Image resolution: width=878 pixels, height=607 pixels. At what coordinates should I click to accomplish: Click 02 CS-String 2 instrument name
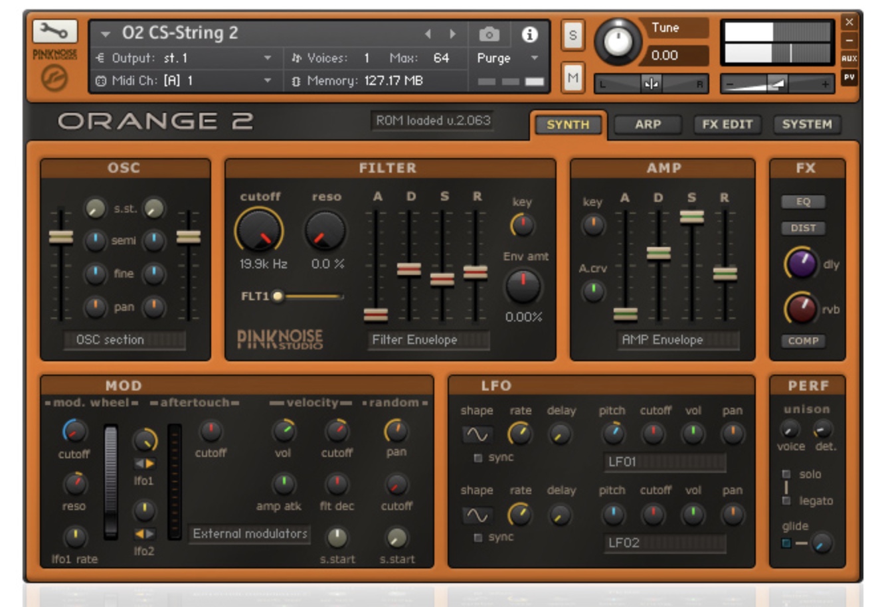pos(180,33)
